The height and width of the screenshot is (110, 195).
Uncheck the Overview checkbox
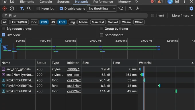[3, 35]
